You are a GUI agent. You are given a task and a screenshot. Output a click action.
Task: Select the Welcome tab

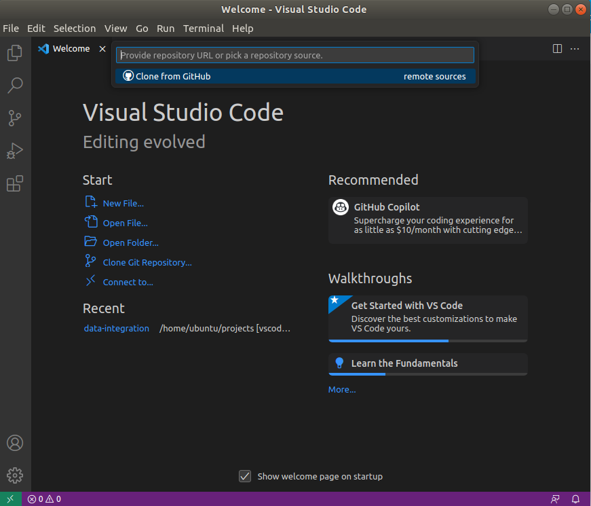[x=72, y=49]
